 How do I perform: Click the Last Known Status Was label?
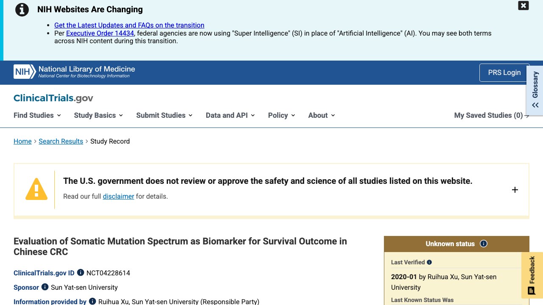(x=423, y=300)
